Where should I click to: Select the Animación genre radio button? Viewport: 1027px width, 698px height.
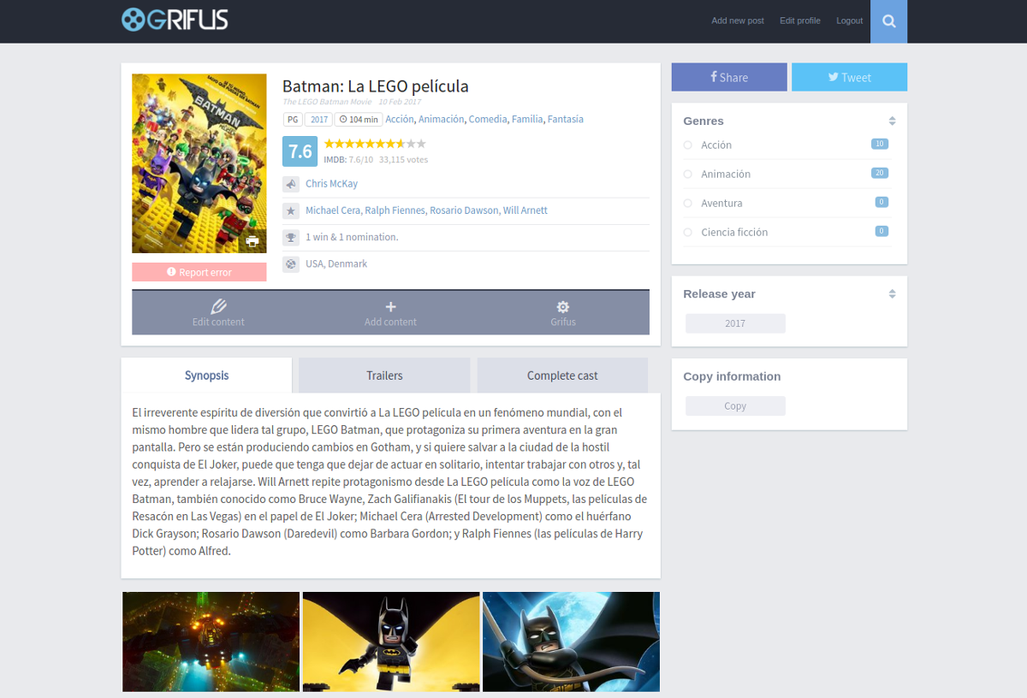pos(687,174)
